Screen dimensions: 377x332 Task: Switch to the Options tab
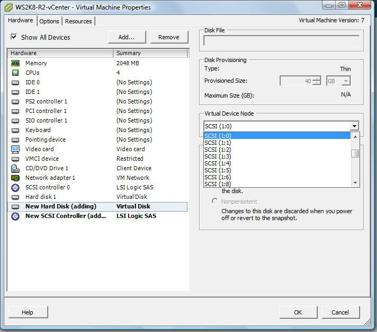[49, 21]
